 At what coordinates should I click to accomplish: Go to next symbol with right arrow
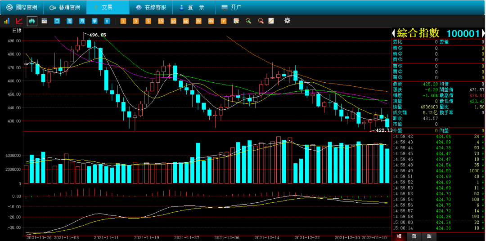[x=482, y=33]
